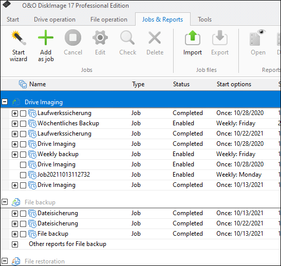Open the Tools tab
The width and height of the screenshot is (281, 266).
[204, 20]
